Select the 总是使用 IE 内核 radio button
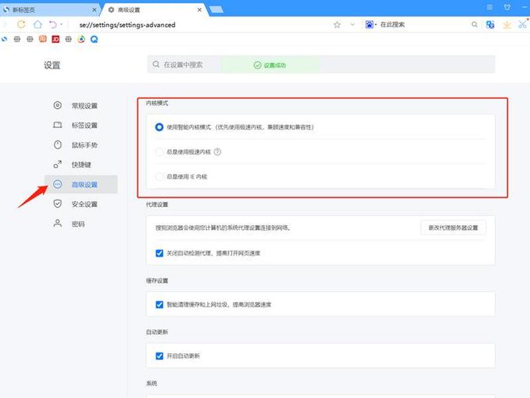 (x=159, y=176)
